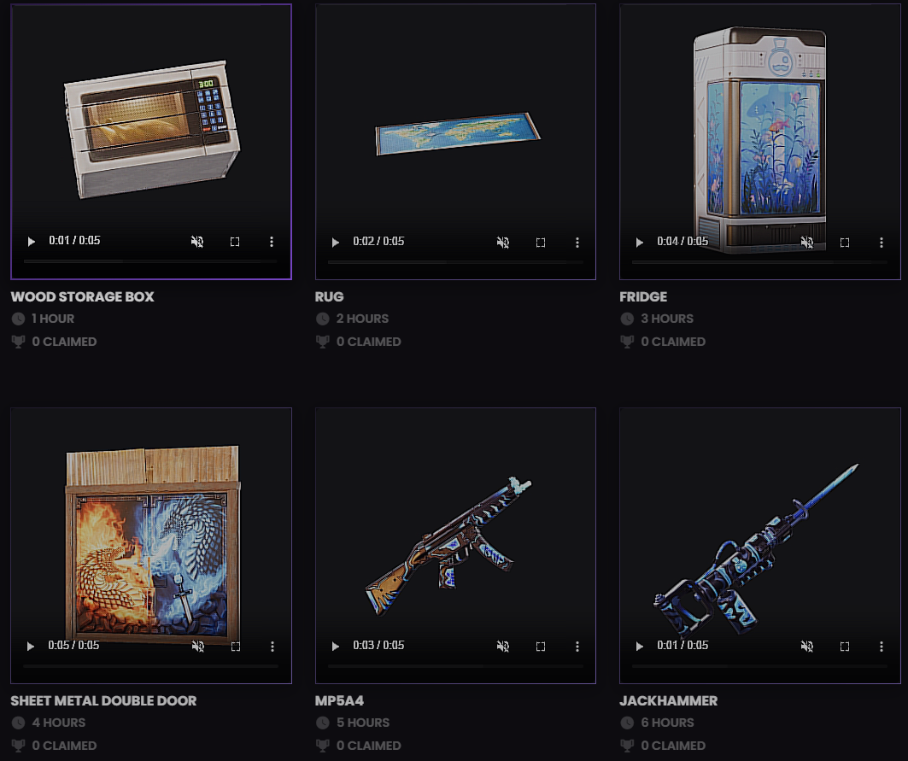Play the MP5A4 preview video
908x761 pixels.
(336, 647)
